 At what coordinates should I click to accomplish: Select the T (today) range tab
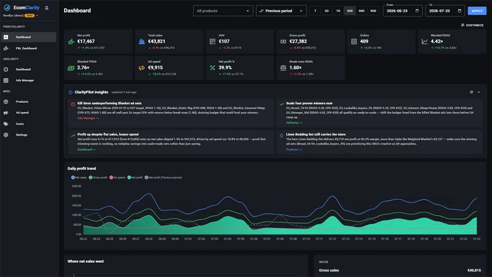(x=315, y=10)
